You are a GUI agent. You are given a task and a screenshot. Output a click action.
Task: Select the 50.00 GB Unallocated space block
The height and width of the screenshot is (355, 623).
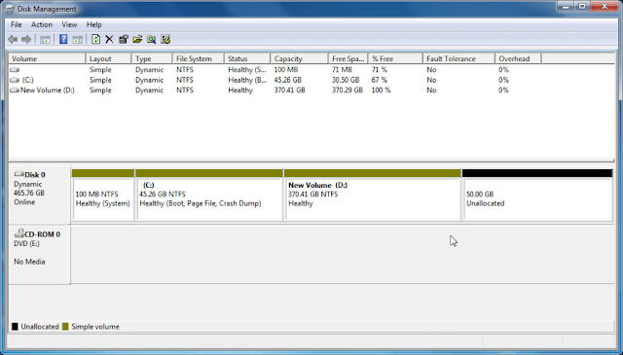(x=537, y=195)
